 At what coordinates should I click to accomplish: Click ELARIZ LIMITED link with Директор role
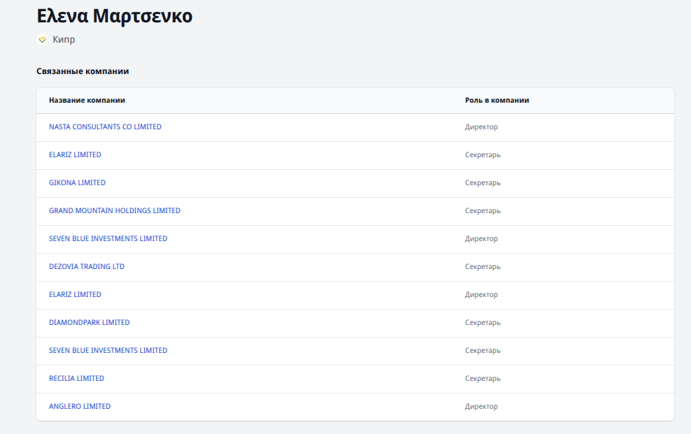(75, 295)
